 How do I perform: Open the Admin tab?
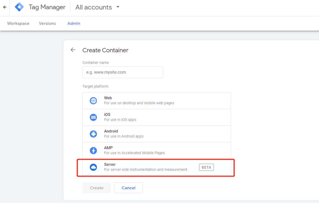(74, 23)
